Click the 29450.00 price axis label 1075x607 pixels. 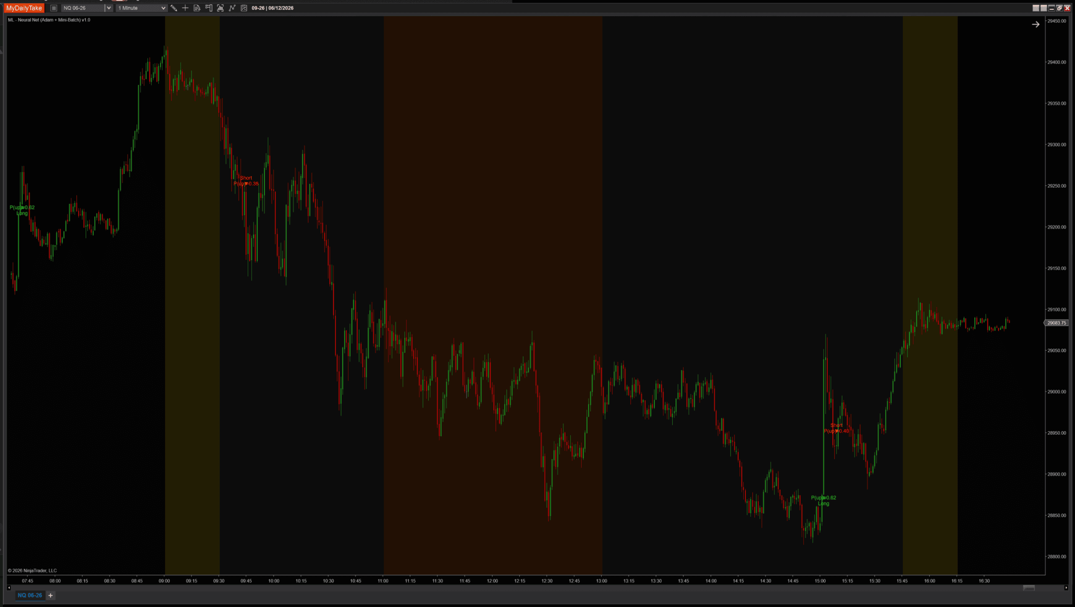(x=1057, y=21)
